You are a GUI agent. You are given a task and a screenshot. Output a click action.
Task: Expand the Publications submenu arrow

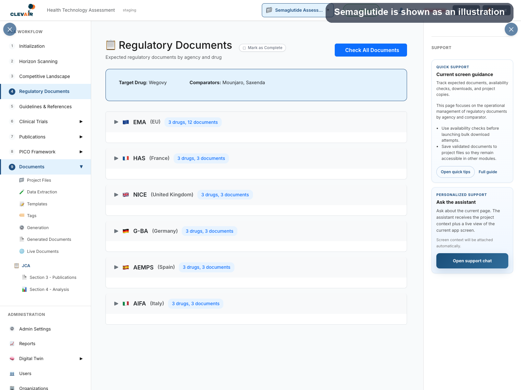click(81, 137)
